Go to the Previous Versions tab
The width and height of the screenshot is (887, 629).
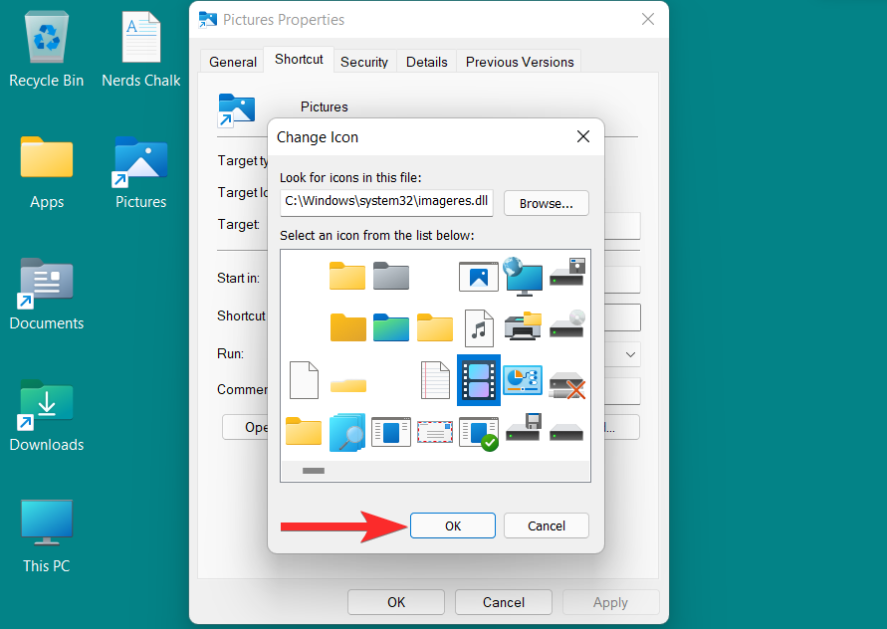[520, 62]
